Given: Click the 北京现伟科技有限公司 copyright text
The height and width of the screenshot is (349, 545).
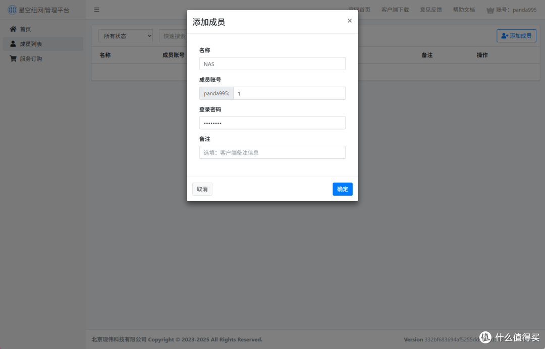Looking at the screenshot, I should tap(177, 339).
